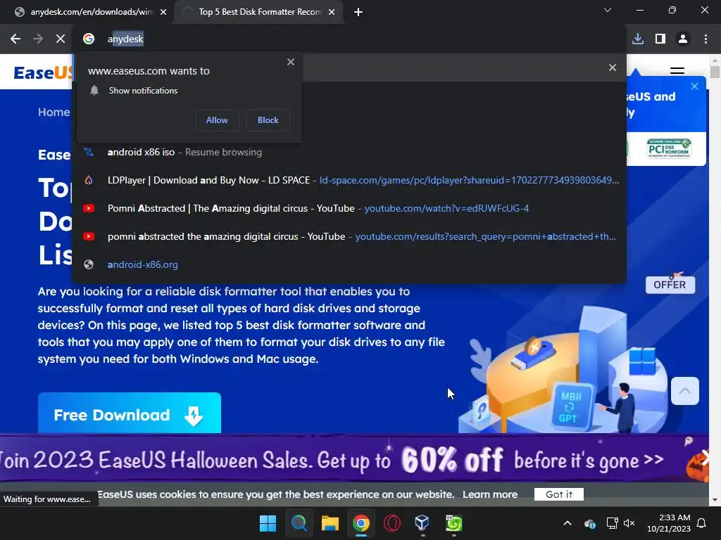Block notifications from www.easeus.com
Image resolution: width=721 pixels, height=540 pixels.
click(268, 120)
